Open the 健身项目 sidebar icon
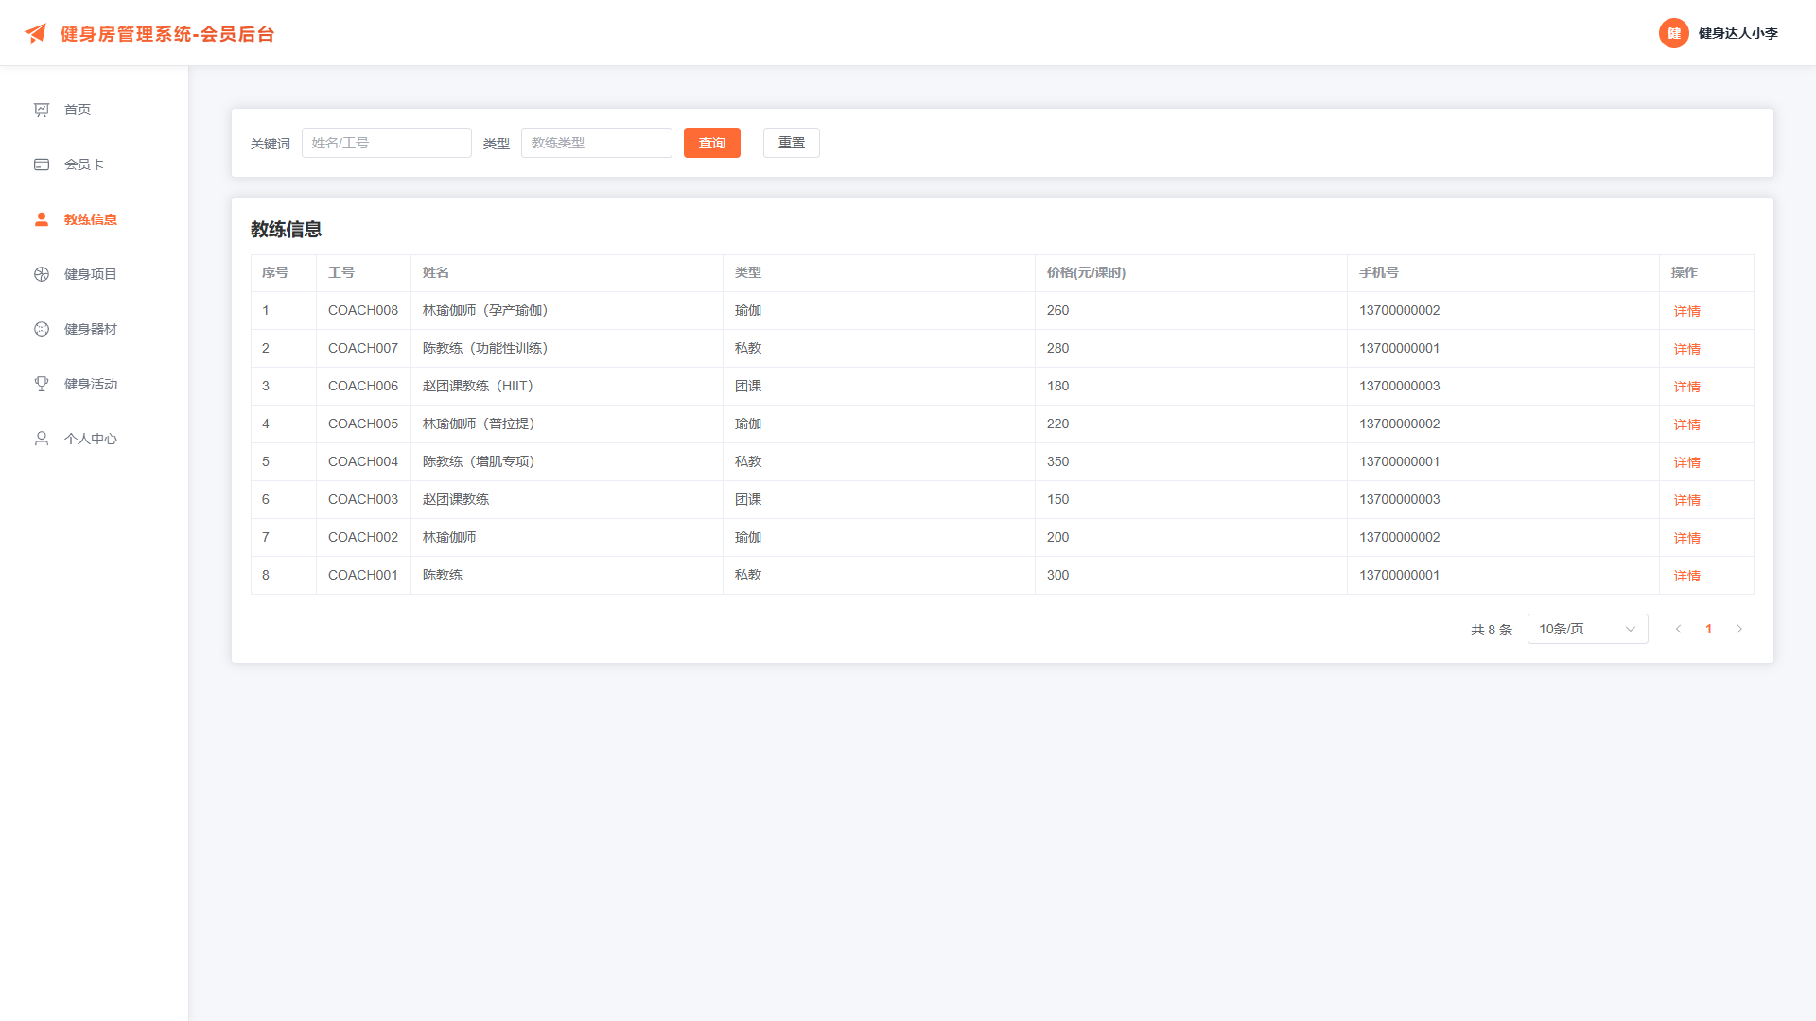 click(x=42, y=274)
